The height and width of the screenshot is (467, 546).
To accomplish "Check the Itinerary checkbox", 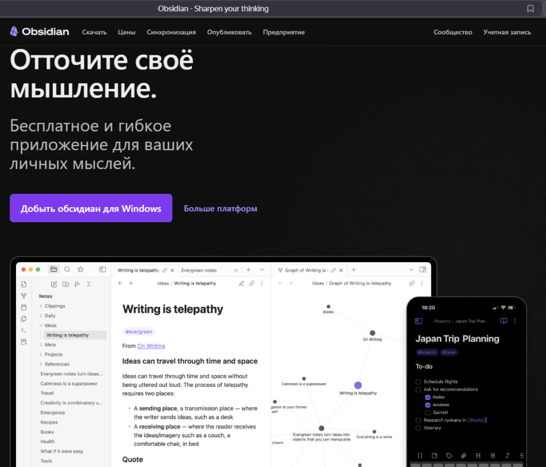I will (x=418, y=428).
